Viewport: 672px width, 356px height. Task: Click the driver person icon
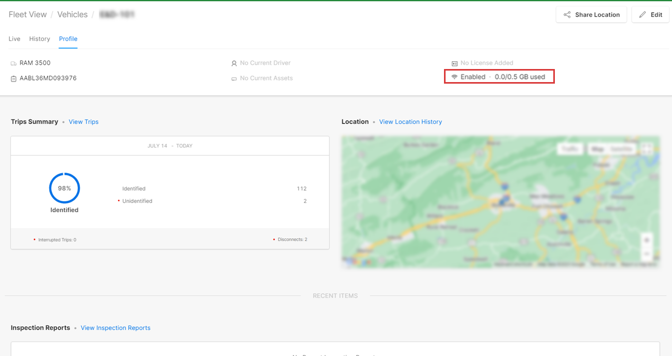point(234,63)
